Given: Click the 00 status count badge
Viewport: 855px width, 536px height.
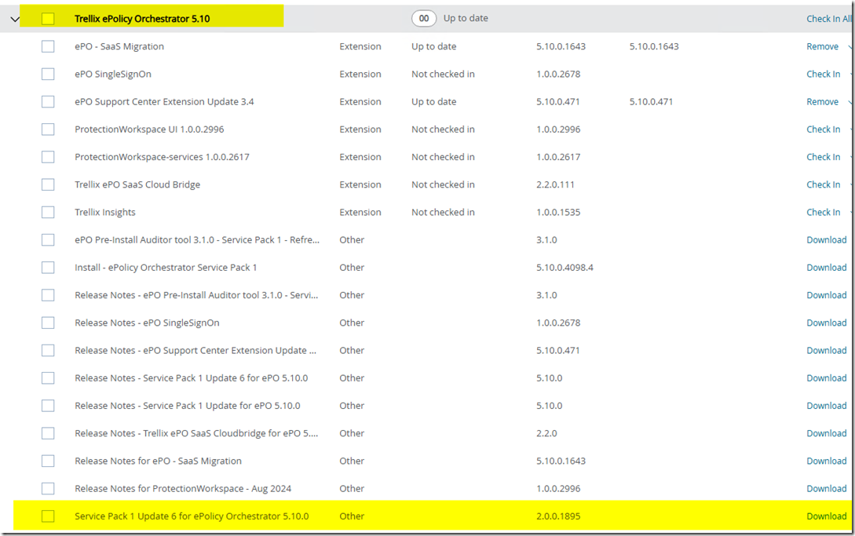Looking at the screenshot, I should pyautogui.click(x=424, y=19).
